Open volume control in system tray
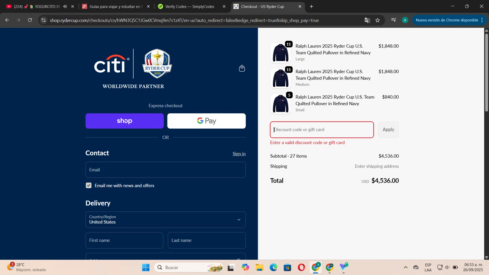The height and width of the screenshot is (275, 489). tap(447, 268)
